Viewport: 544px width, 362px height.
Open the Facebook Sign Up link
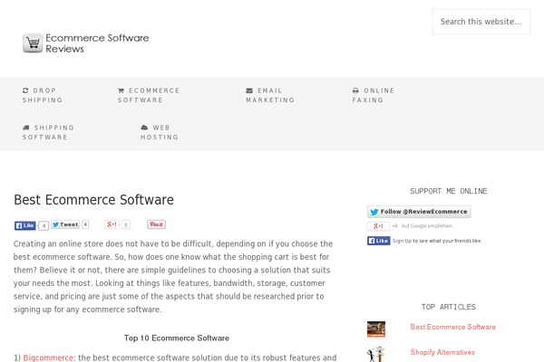tap(402, 241)
